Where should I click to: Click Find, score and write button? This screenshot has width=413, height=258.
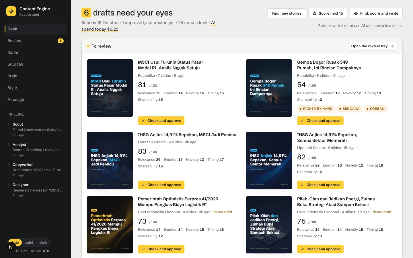click(x=376, y=13)
